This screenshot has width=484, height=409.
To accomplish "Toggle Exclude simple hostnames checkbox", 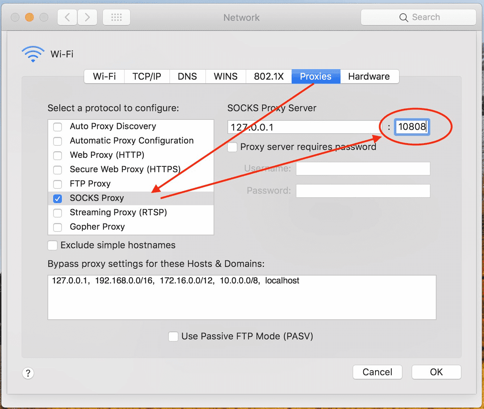I will (52, 245).
